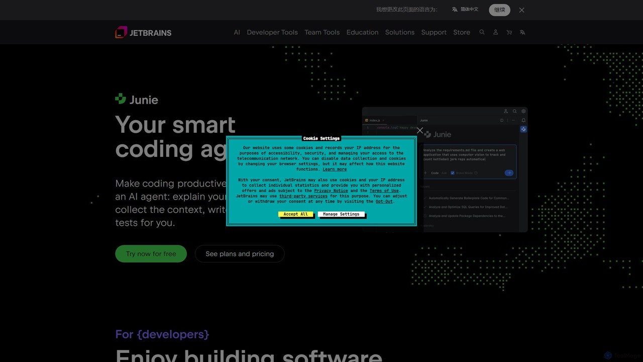Image resolution: width=643 pixels, height=362 pixels.
Task: Click the add-user icon in IDE preview
Action: coord(506,111)
